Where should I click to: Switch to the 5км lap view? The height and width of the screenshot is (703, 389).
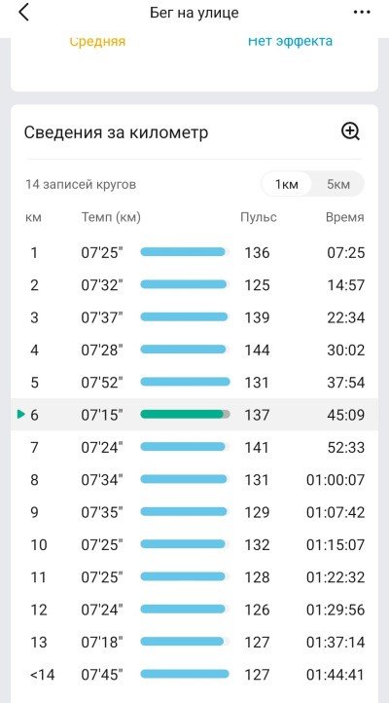[338, 184]
